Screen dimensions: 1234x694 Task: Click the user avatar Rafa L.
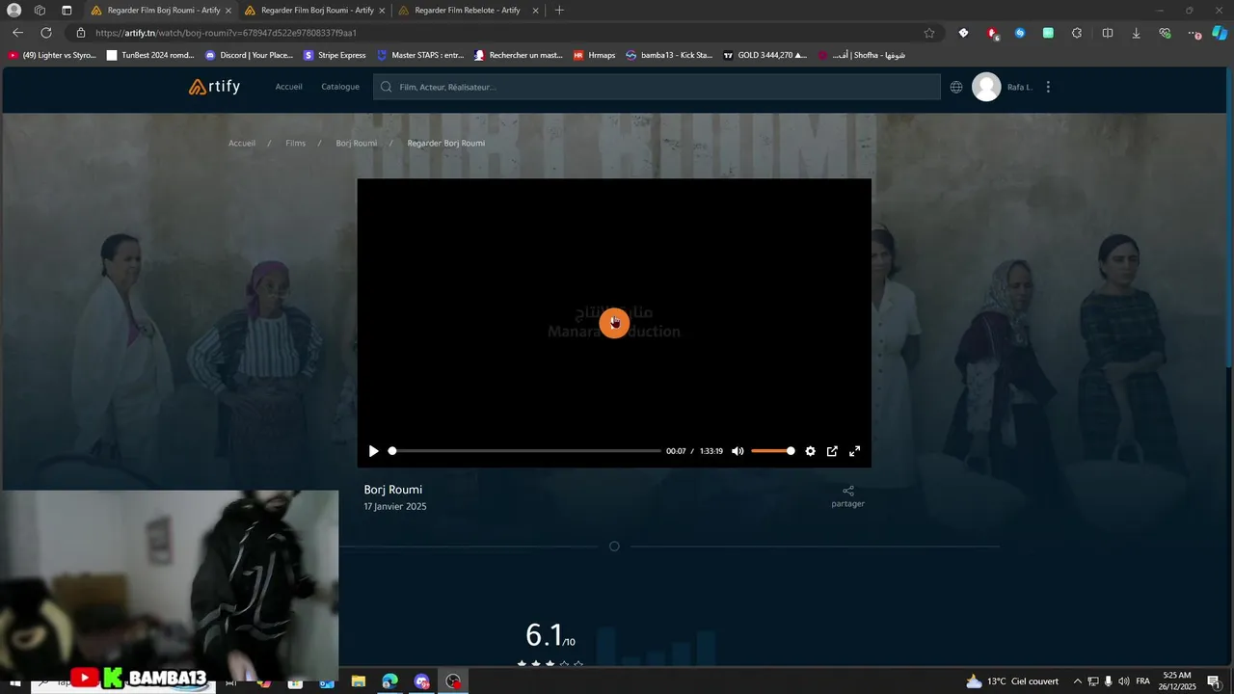pos(986,87)
